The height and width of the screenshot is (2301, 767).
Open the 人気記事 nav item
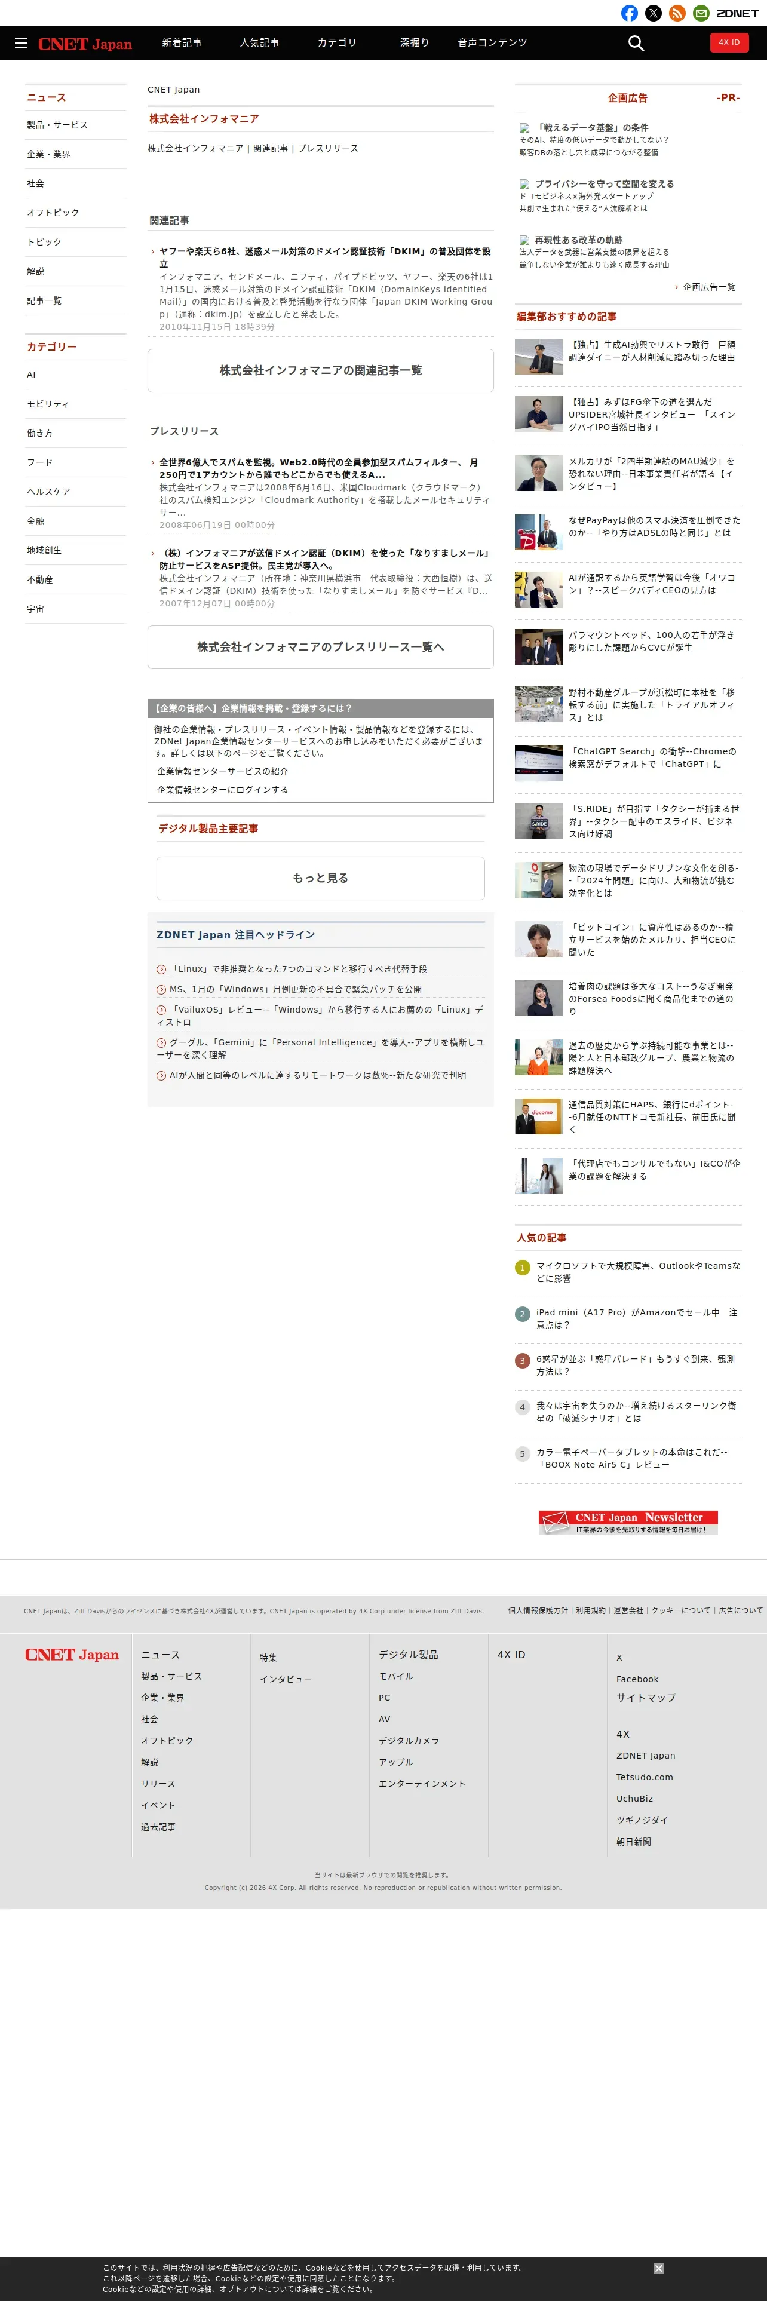point(259,43)
